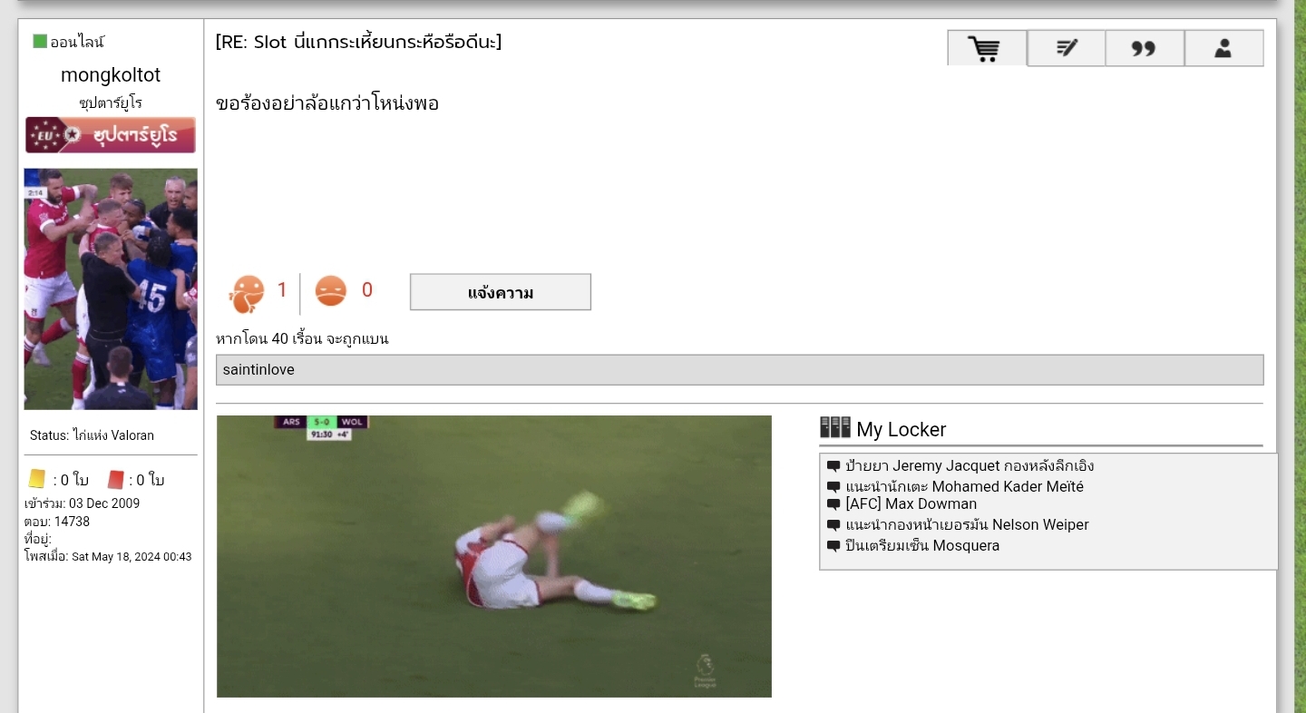Click the red card icon

click(x=115, y=479)
